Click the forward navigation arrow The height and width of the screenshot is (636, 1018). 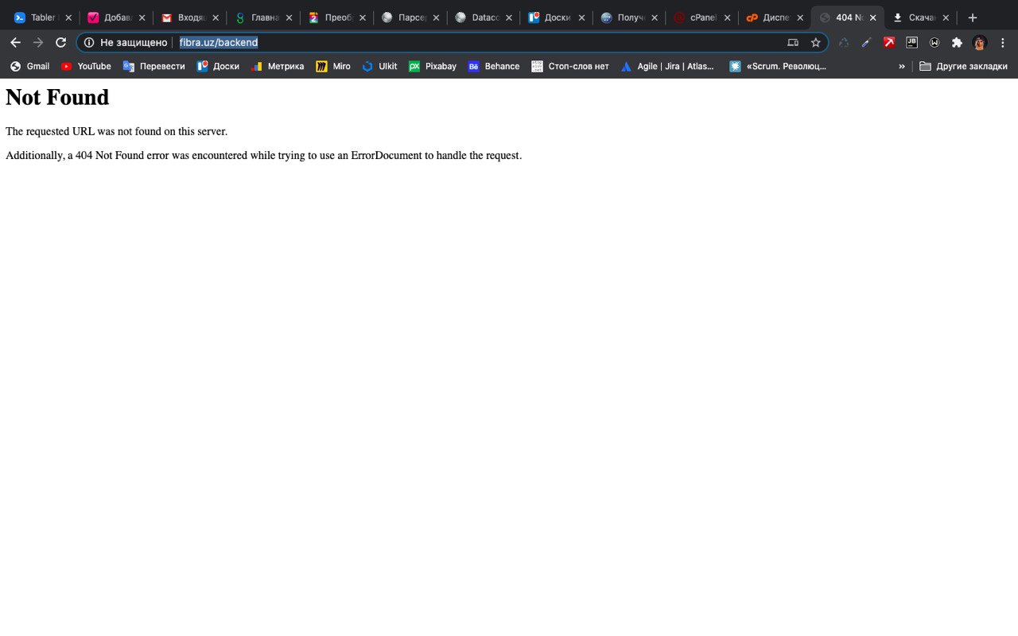(x=38, y=43)
